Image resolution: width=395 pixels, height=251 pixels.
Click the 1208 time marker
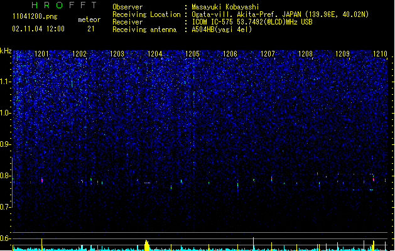point(305,54)
